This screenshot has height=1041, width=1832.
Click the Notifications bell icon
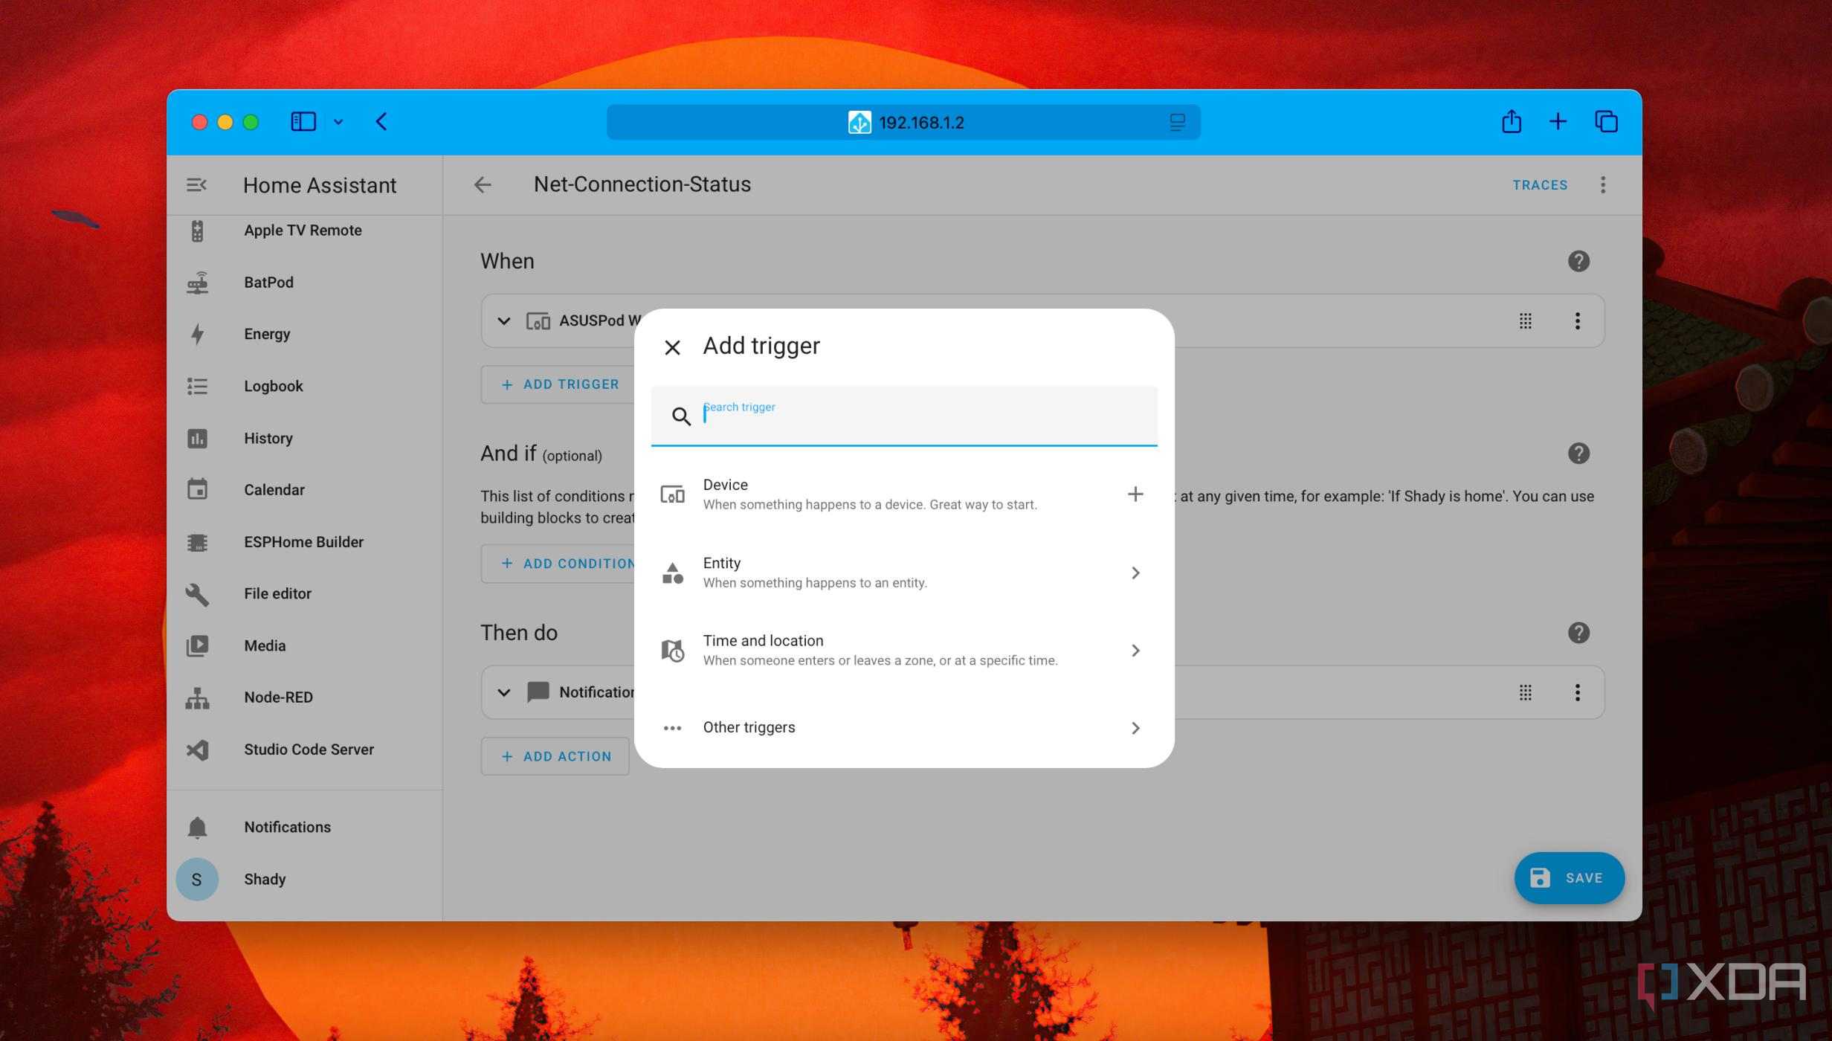coord(197,828)
